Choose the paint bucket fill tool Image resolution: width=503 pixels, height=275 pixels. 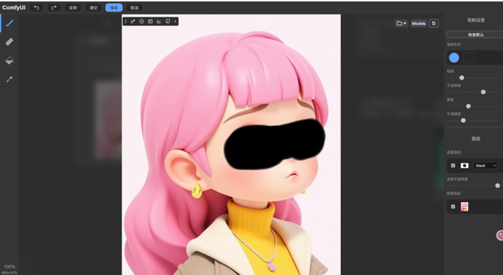coord(9,61)
